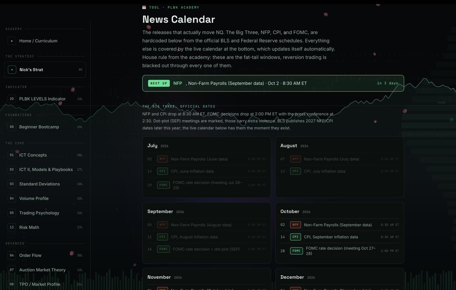Click the September 2026 card heading

pos(166,212)
